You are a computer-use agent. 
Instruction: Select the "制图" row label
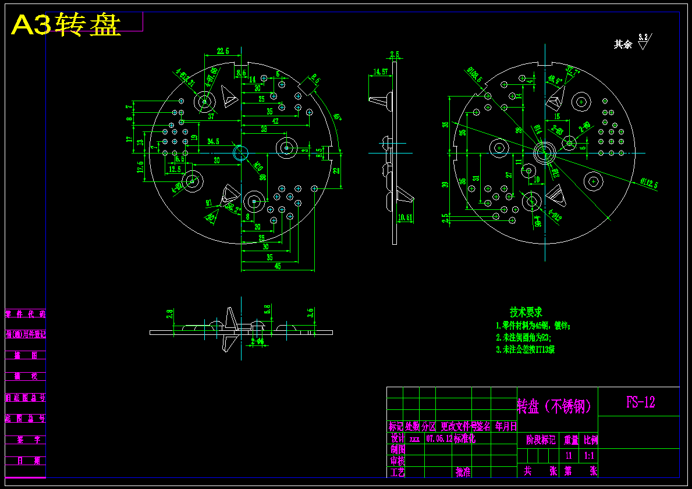click(398, 450)
